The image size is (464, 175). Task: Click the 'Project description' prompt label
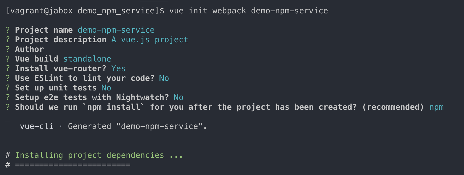[60, 40]
